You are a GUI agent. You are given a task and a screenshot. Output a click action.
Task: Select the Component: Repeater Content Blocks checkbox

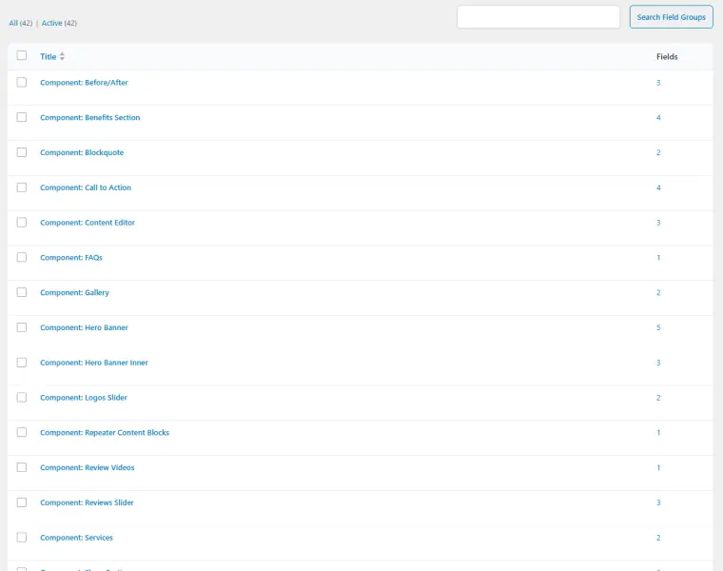pos(22,433)
